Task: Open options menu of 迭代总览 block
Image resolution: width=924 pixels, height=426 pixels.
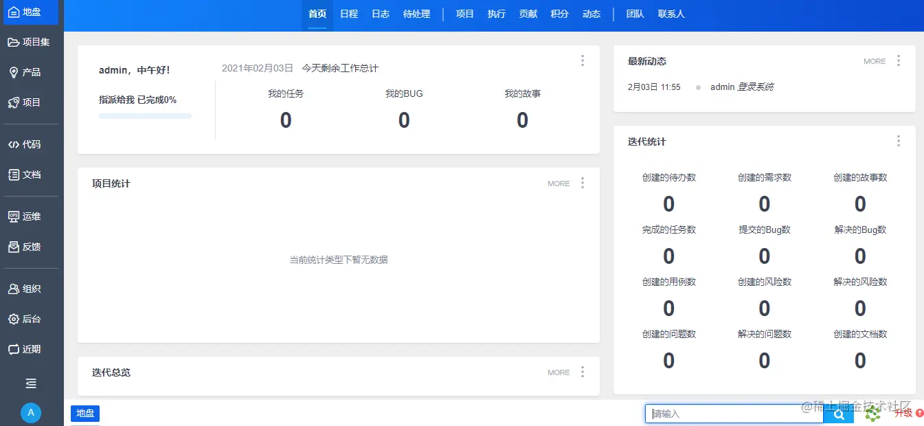Action: (583, 372)
